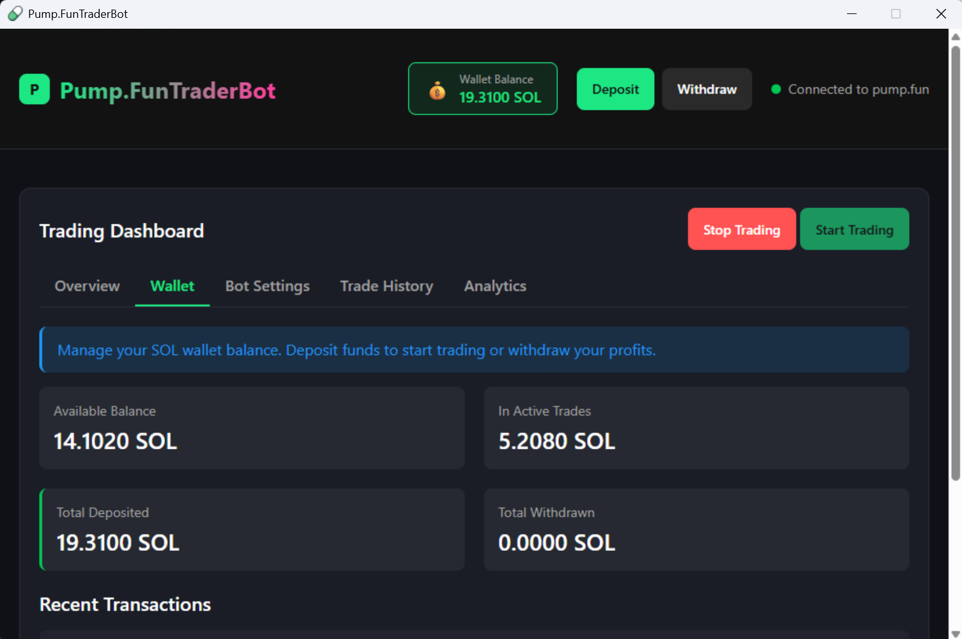The width and height of the screenshot is (962, 639).
Task: View the Analytics tab
Action: click(494, 286)
